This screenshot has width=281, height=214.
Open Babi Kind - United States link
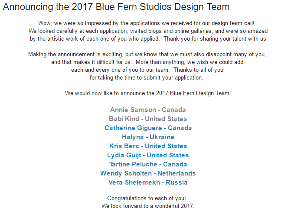tap(148, 119)
